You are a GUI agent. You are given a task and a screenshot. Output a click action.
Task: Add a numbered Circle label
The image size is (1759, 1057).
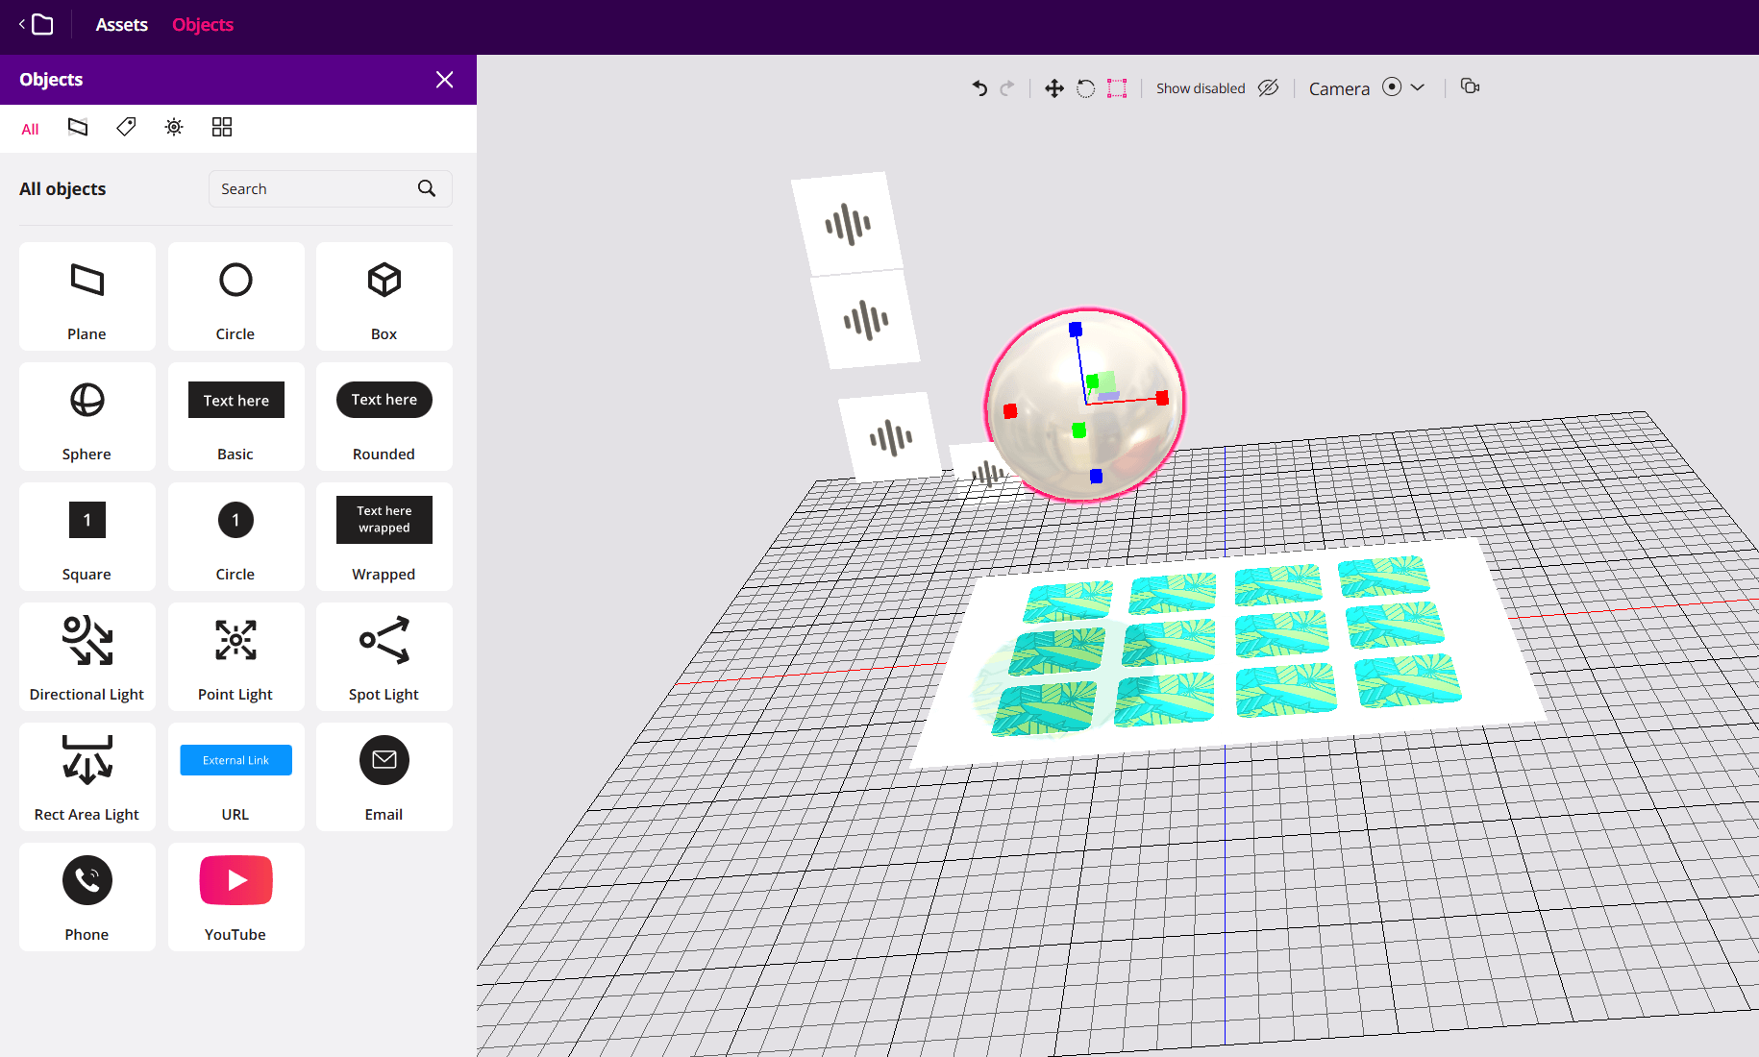pos(235,536)
